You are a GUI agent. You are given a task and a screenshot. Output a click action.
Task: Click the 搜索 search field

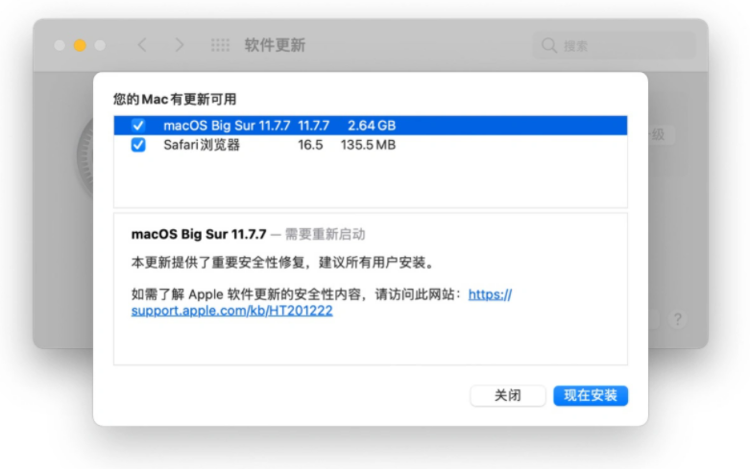point(614,46)
